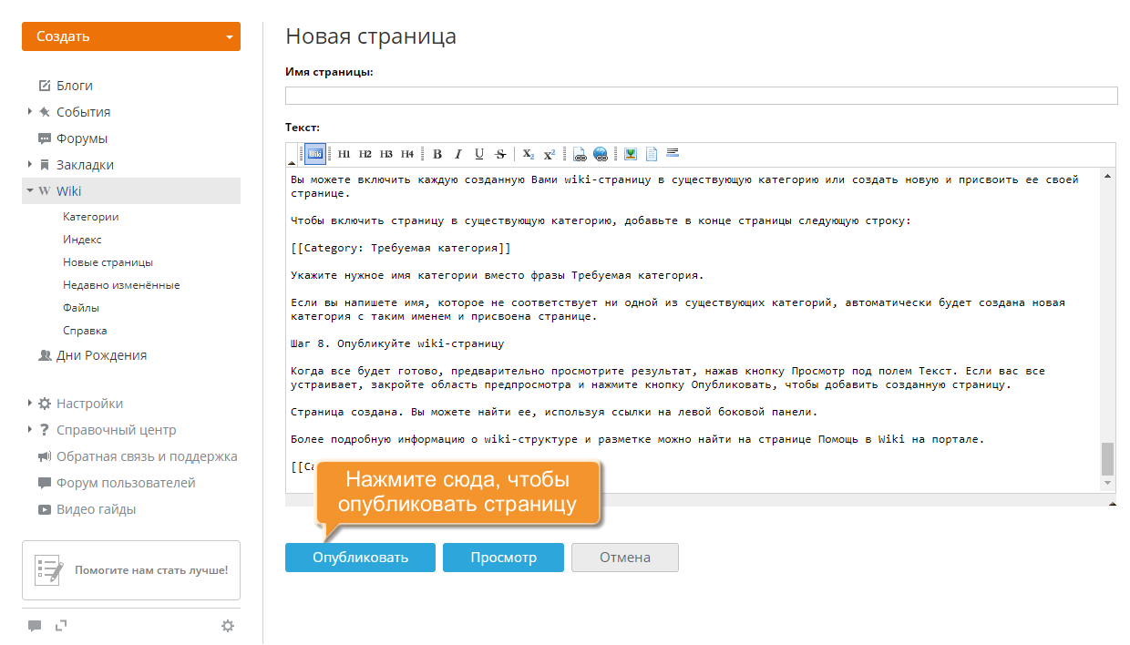Insert a file document icon
The height and width of the screenshot is (645, 1130).
652,154
